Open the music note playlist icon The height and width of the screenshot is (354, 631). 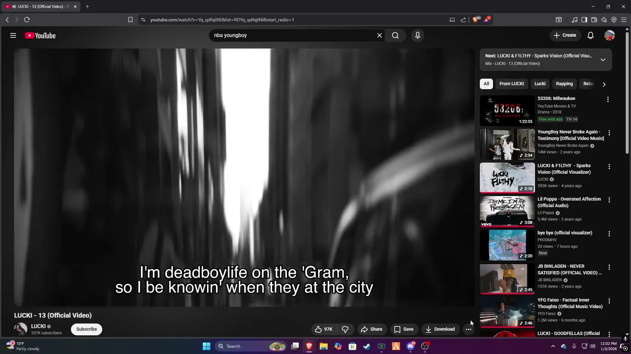(574, 20)
